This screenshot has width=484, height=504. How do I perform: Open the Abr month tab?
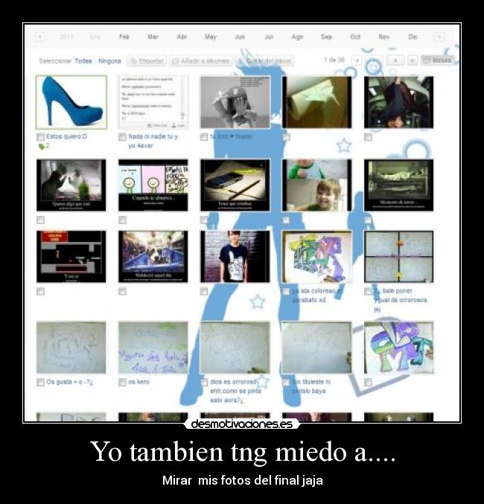click(182, 37)
